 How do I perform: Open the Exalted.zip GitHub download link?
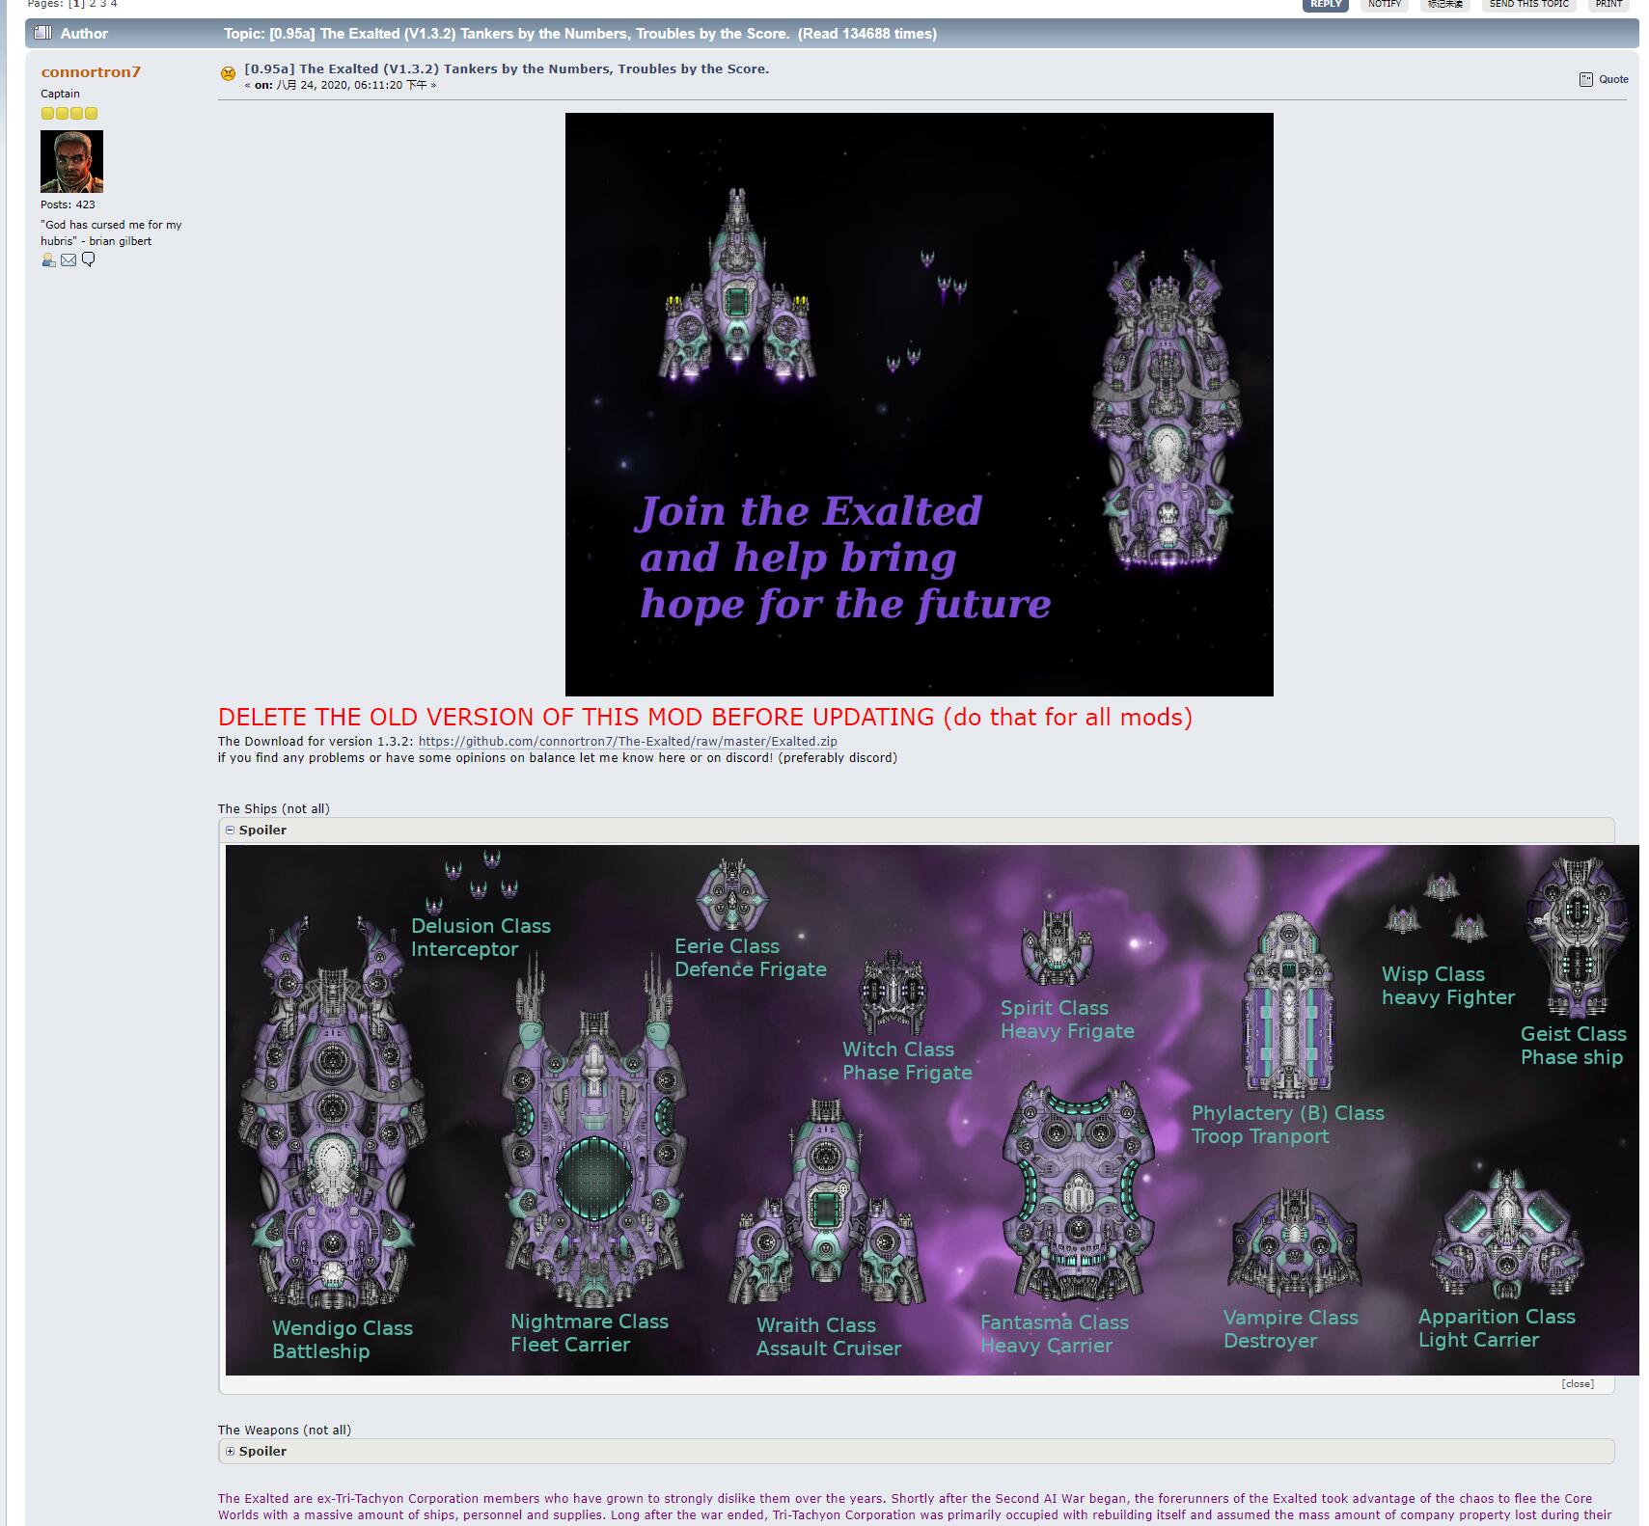coord(627,742)
